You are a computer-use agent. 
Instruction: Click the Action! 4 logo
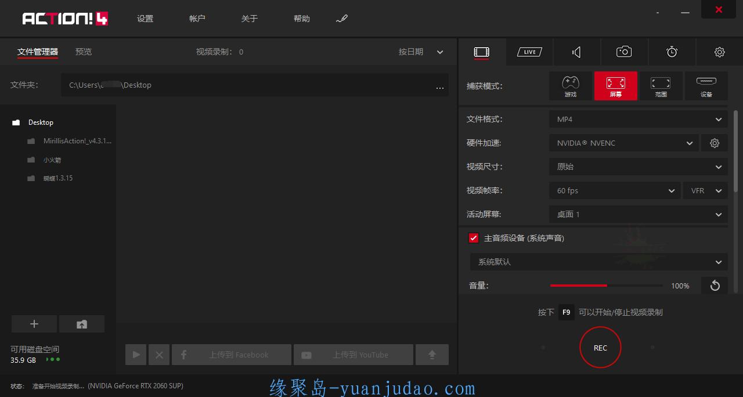click(x=66, y=19)
